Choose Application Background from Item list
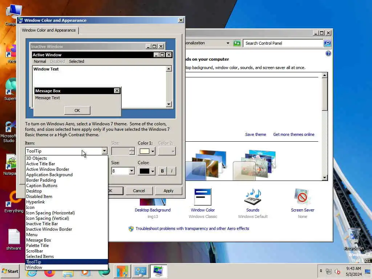 66,175
